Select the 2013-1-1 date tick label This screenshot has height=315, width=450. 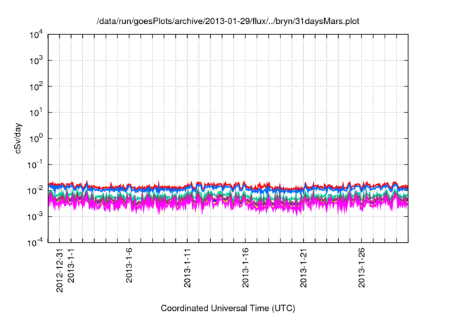(x=72, y=265)
